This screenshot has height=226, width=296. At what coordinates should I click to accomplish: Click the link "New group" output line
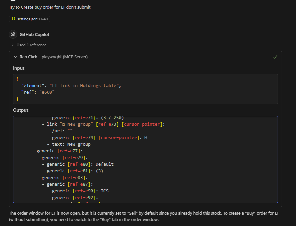click(103, 124)
